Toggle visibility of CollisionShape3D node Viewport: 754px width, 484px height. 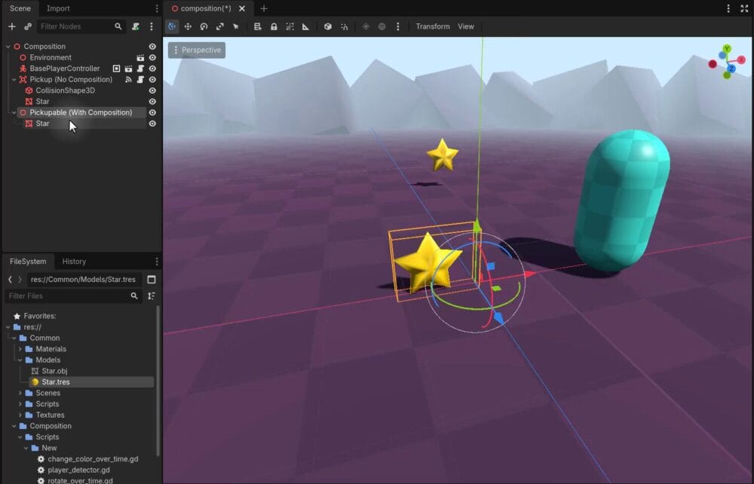point(152,90)
